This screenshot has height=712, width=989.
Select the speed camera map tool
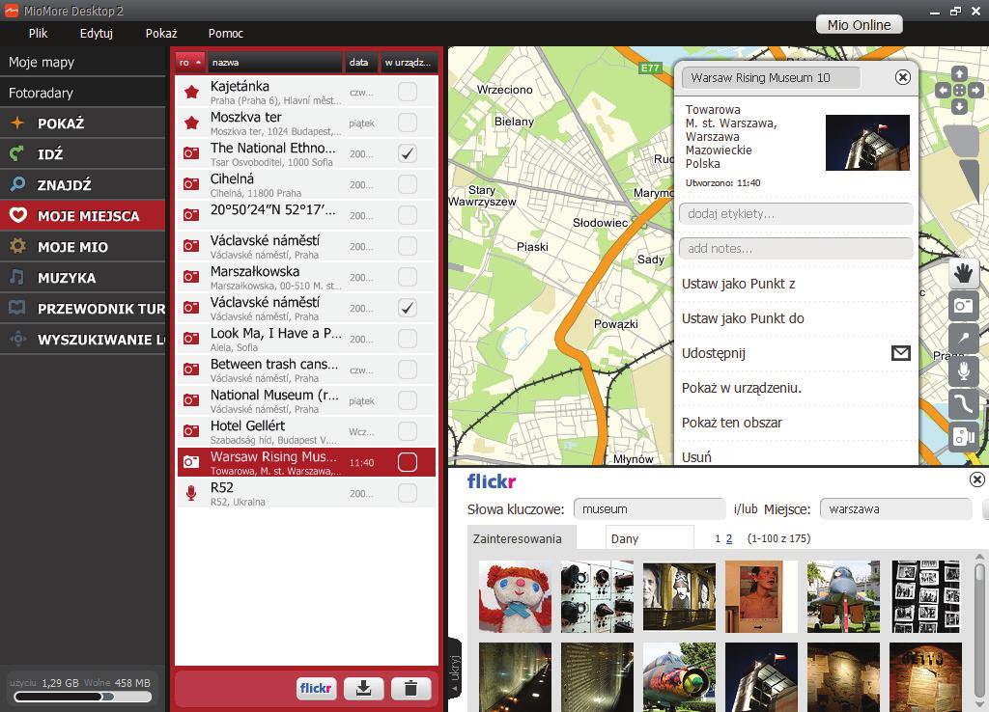pyautogui.click(x=963, y=437)
